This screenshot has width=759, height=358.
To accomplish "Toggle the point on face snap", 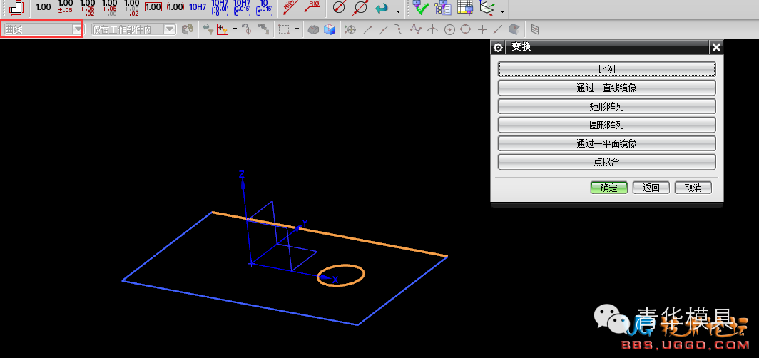I will 514,29.
